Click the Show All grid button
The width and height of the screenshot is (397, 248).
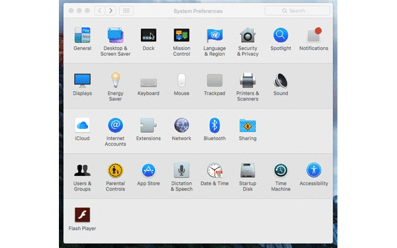(x=126, y=11)
